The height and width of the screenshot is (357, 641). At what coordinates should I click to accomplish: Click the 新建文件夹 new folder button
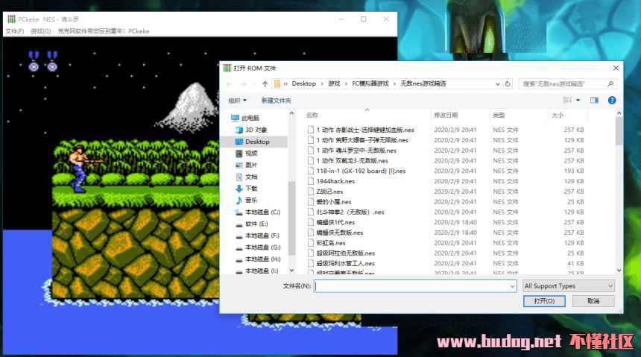276,100
